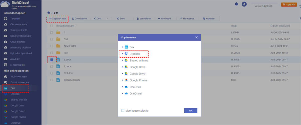This screenshot has height=125, width=301.
Task: Uncheck the 6.docx file checkbox
Action: tap(52, 60)
